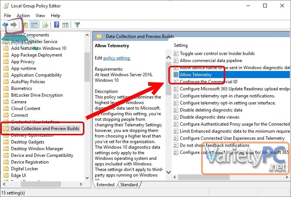Select Desktop Window Manager tree item
Screen dimensions: 291x197
[37, 149]
